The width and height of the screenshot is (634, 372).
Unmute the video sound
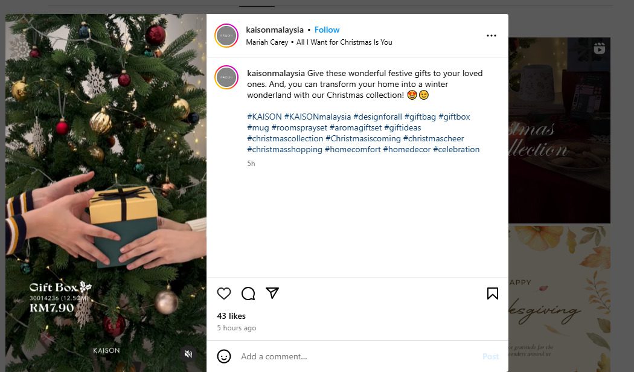click(x=188, y=353)
